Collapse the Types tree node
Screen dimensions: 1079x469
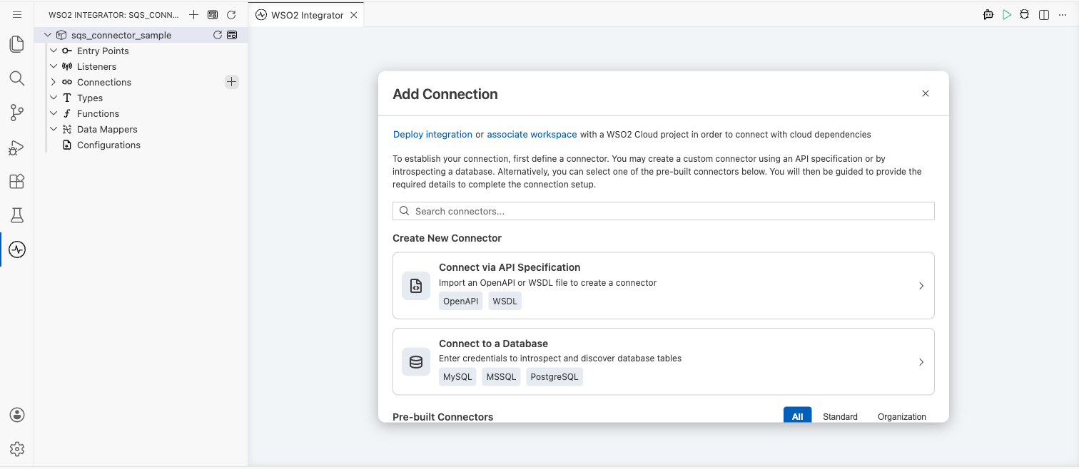54,98
